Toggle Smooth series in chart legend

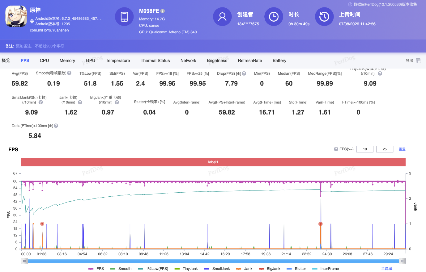121,269
